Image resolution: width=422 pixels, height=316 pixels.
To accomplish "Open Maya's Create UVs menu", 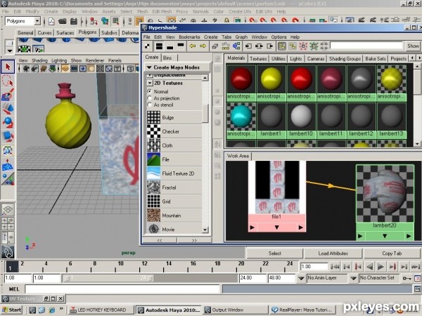I will point(240,11).
